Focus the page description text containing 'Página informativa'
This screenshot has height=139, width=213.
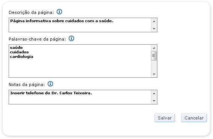pyautogui.click(x=80, y=25)
